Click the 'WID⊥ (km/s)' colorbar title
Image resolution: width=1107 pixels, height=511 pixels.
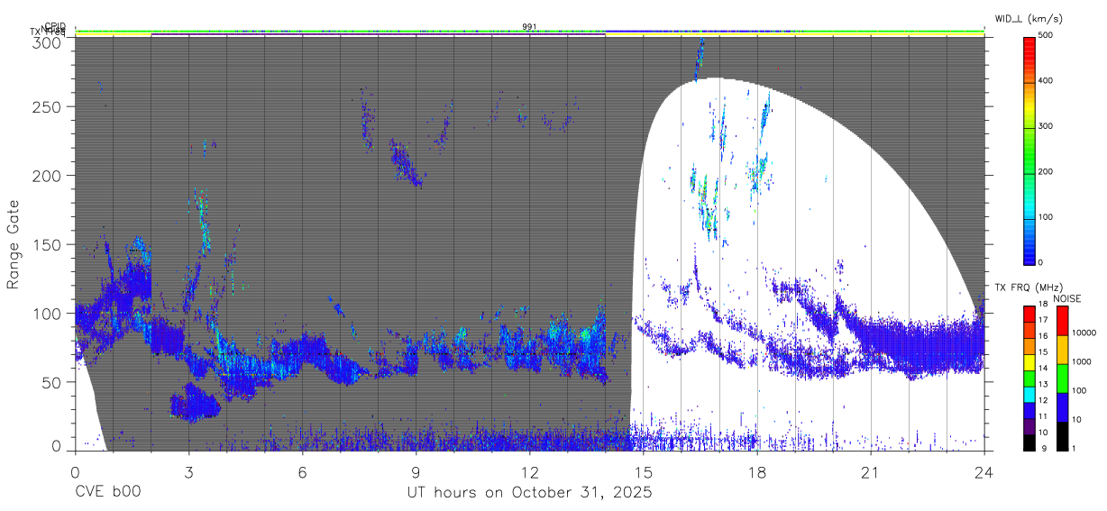point(1030,19)
